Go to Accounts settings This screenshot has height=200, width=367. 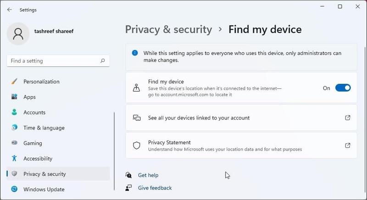[34, 113]
